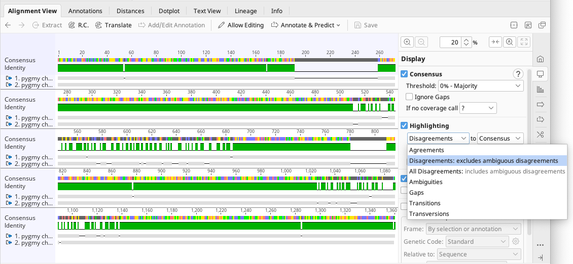Image resolution: width=573 pixels, height=264 pixels.
Task: Expand the Annotate & Predict menu
Action: pyautogui.click(x=306, y=25)
